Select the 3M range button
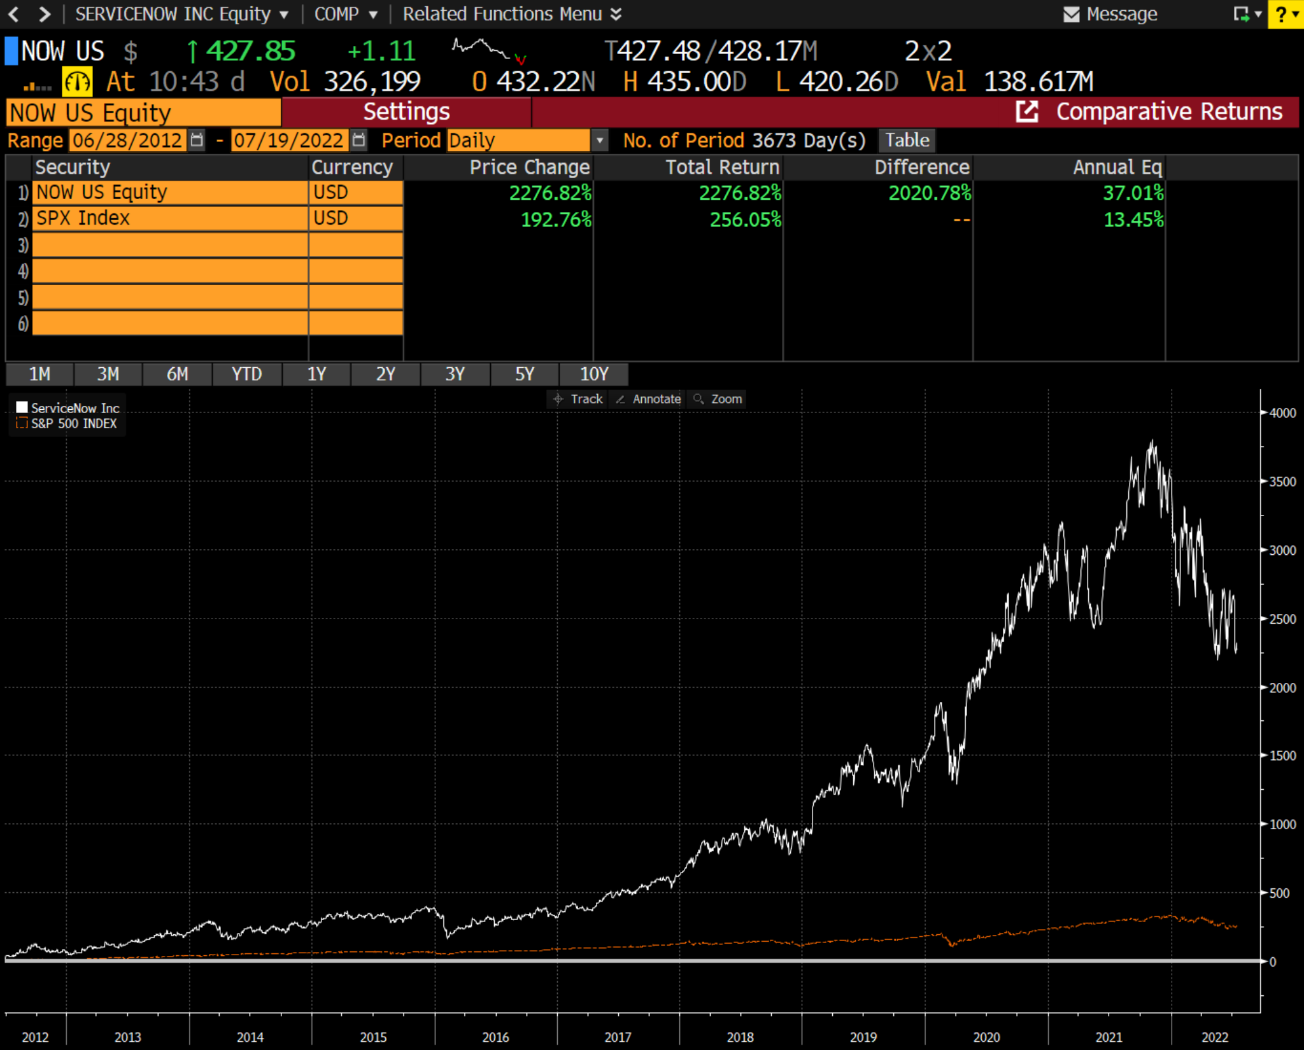The height and width of the screenshot is (1050, 1304). coord(108,374)
